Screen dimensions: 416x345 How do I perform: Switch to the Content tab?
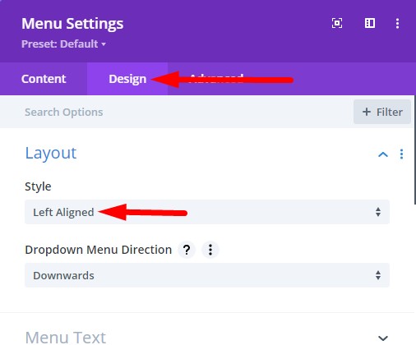pos(44,79)
